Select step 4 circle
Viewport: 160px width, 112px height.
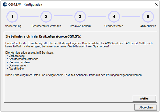pos(114,16)
